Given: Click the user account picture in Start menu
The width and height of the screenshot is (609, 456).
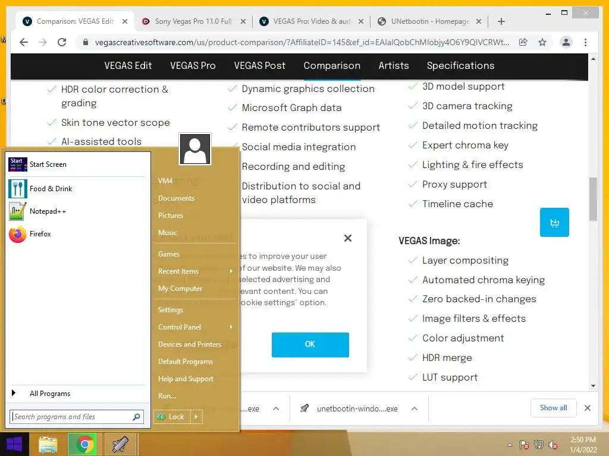Looking at the screenshot, I should tap(195, 149).
